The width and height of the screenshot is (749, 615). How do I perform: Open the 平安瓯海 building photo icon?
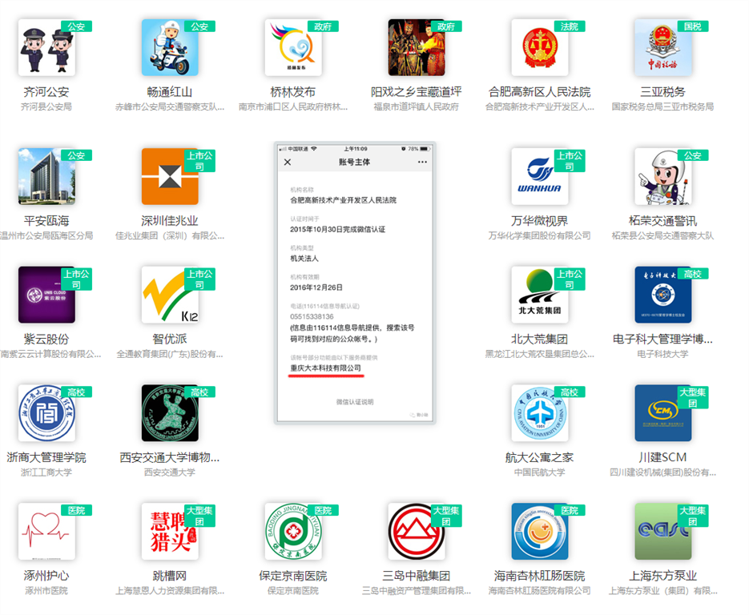click(46, 177)
